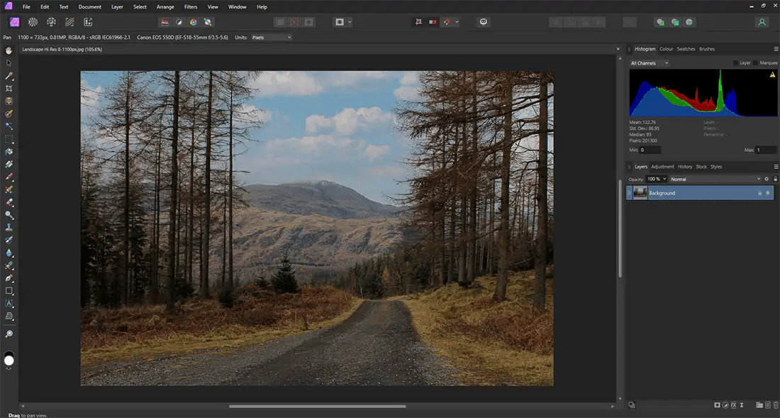The width and height of the screenshot is (780, 418).
Task: Select the Clone stamp tool
Action: [9, 227]
